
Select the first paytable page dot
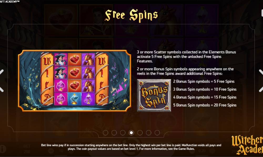click(105, 133)
